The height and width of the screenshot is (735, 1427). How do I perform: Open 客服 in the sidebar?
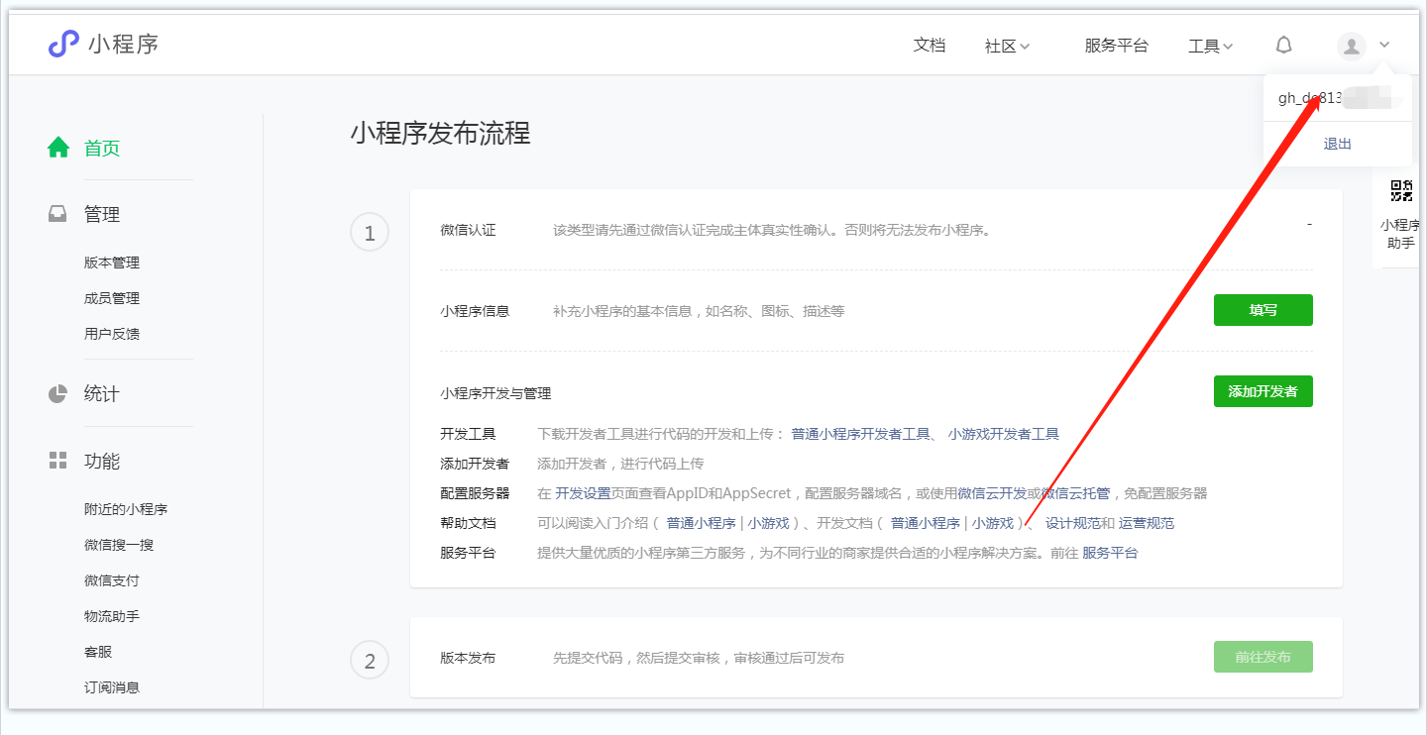[98, 652]
